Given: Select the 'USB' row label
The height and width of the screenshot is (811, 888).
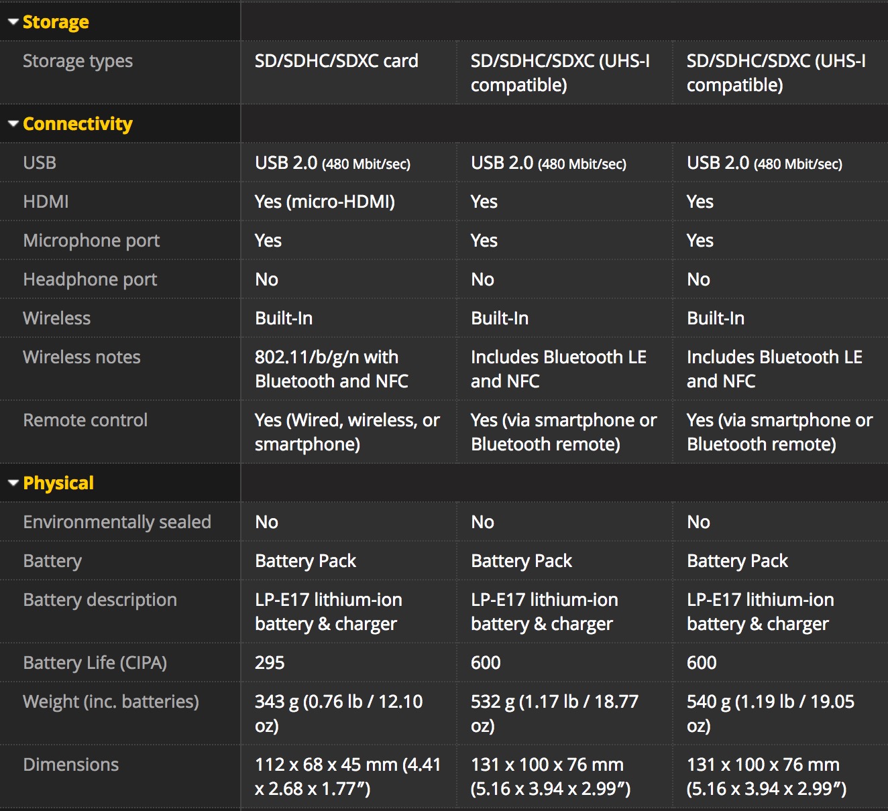Looking at the screenshot, I should (x=40, y=163).
